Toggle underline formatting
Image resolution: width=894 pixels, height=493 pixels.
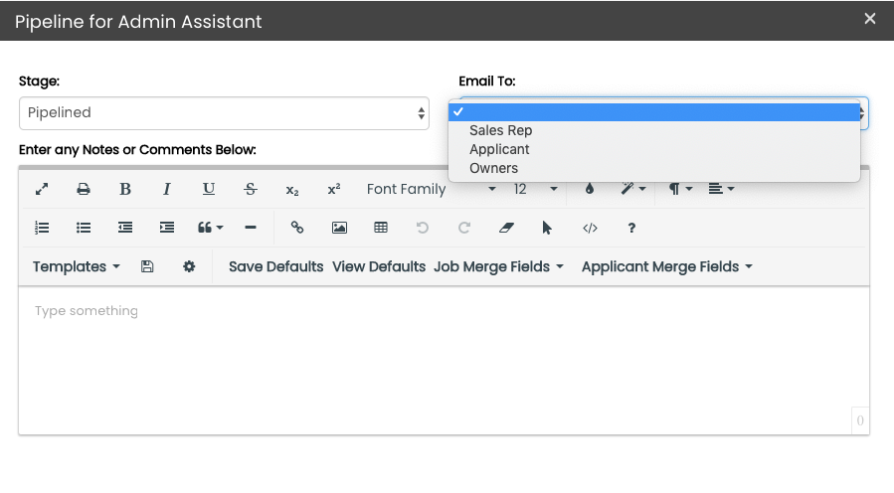pyautogui.click(x=209, y=189)
